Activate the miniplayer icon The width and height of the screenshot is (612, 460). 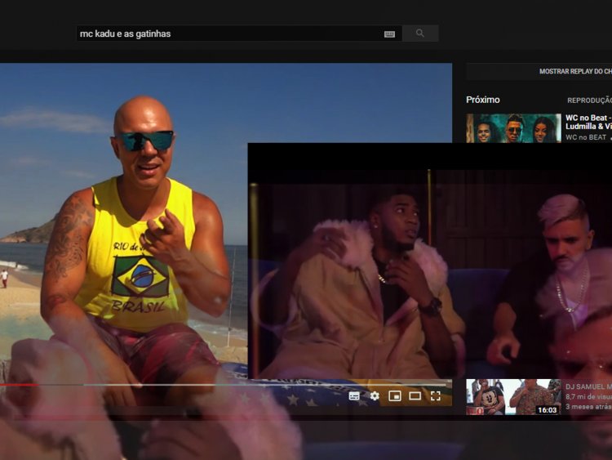pyautogui.click(x=395, y=395)
